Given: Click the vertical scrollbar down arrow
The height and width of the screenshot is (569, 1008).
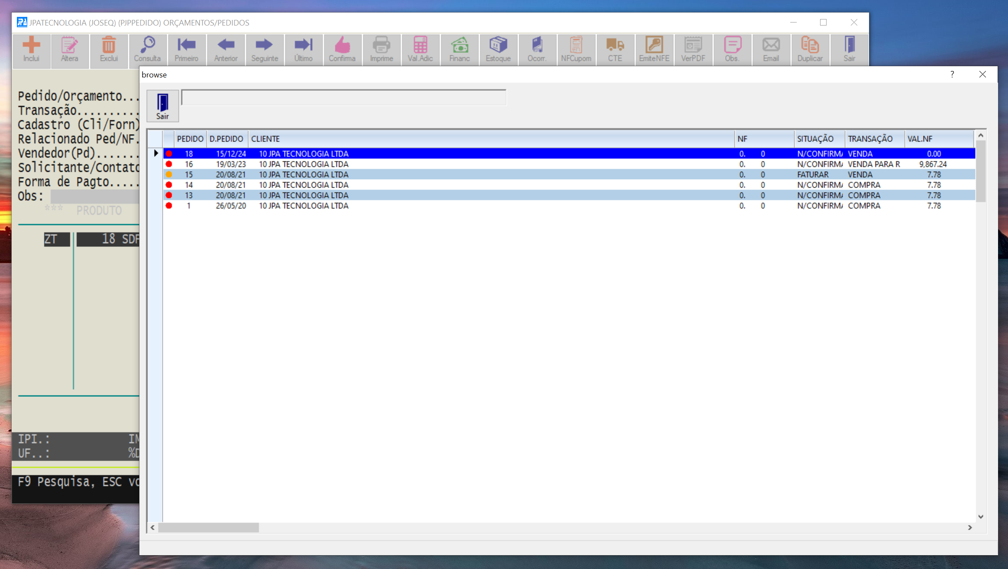Looking at the screenshot, I should 981,517.
